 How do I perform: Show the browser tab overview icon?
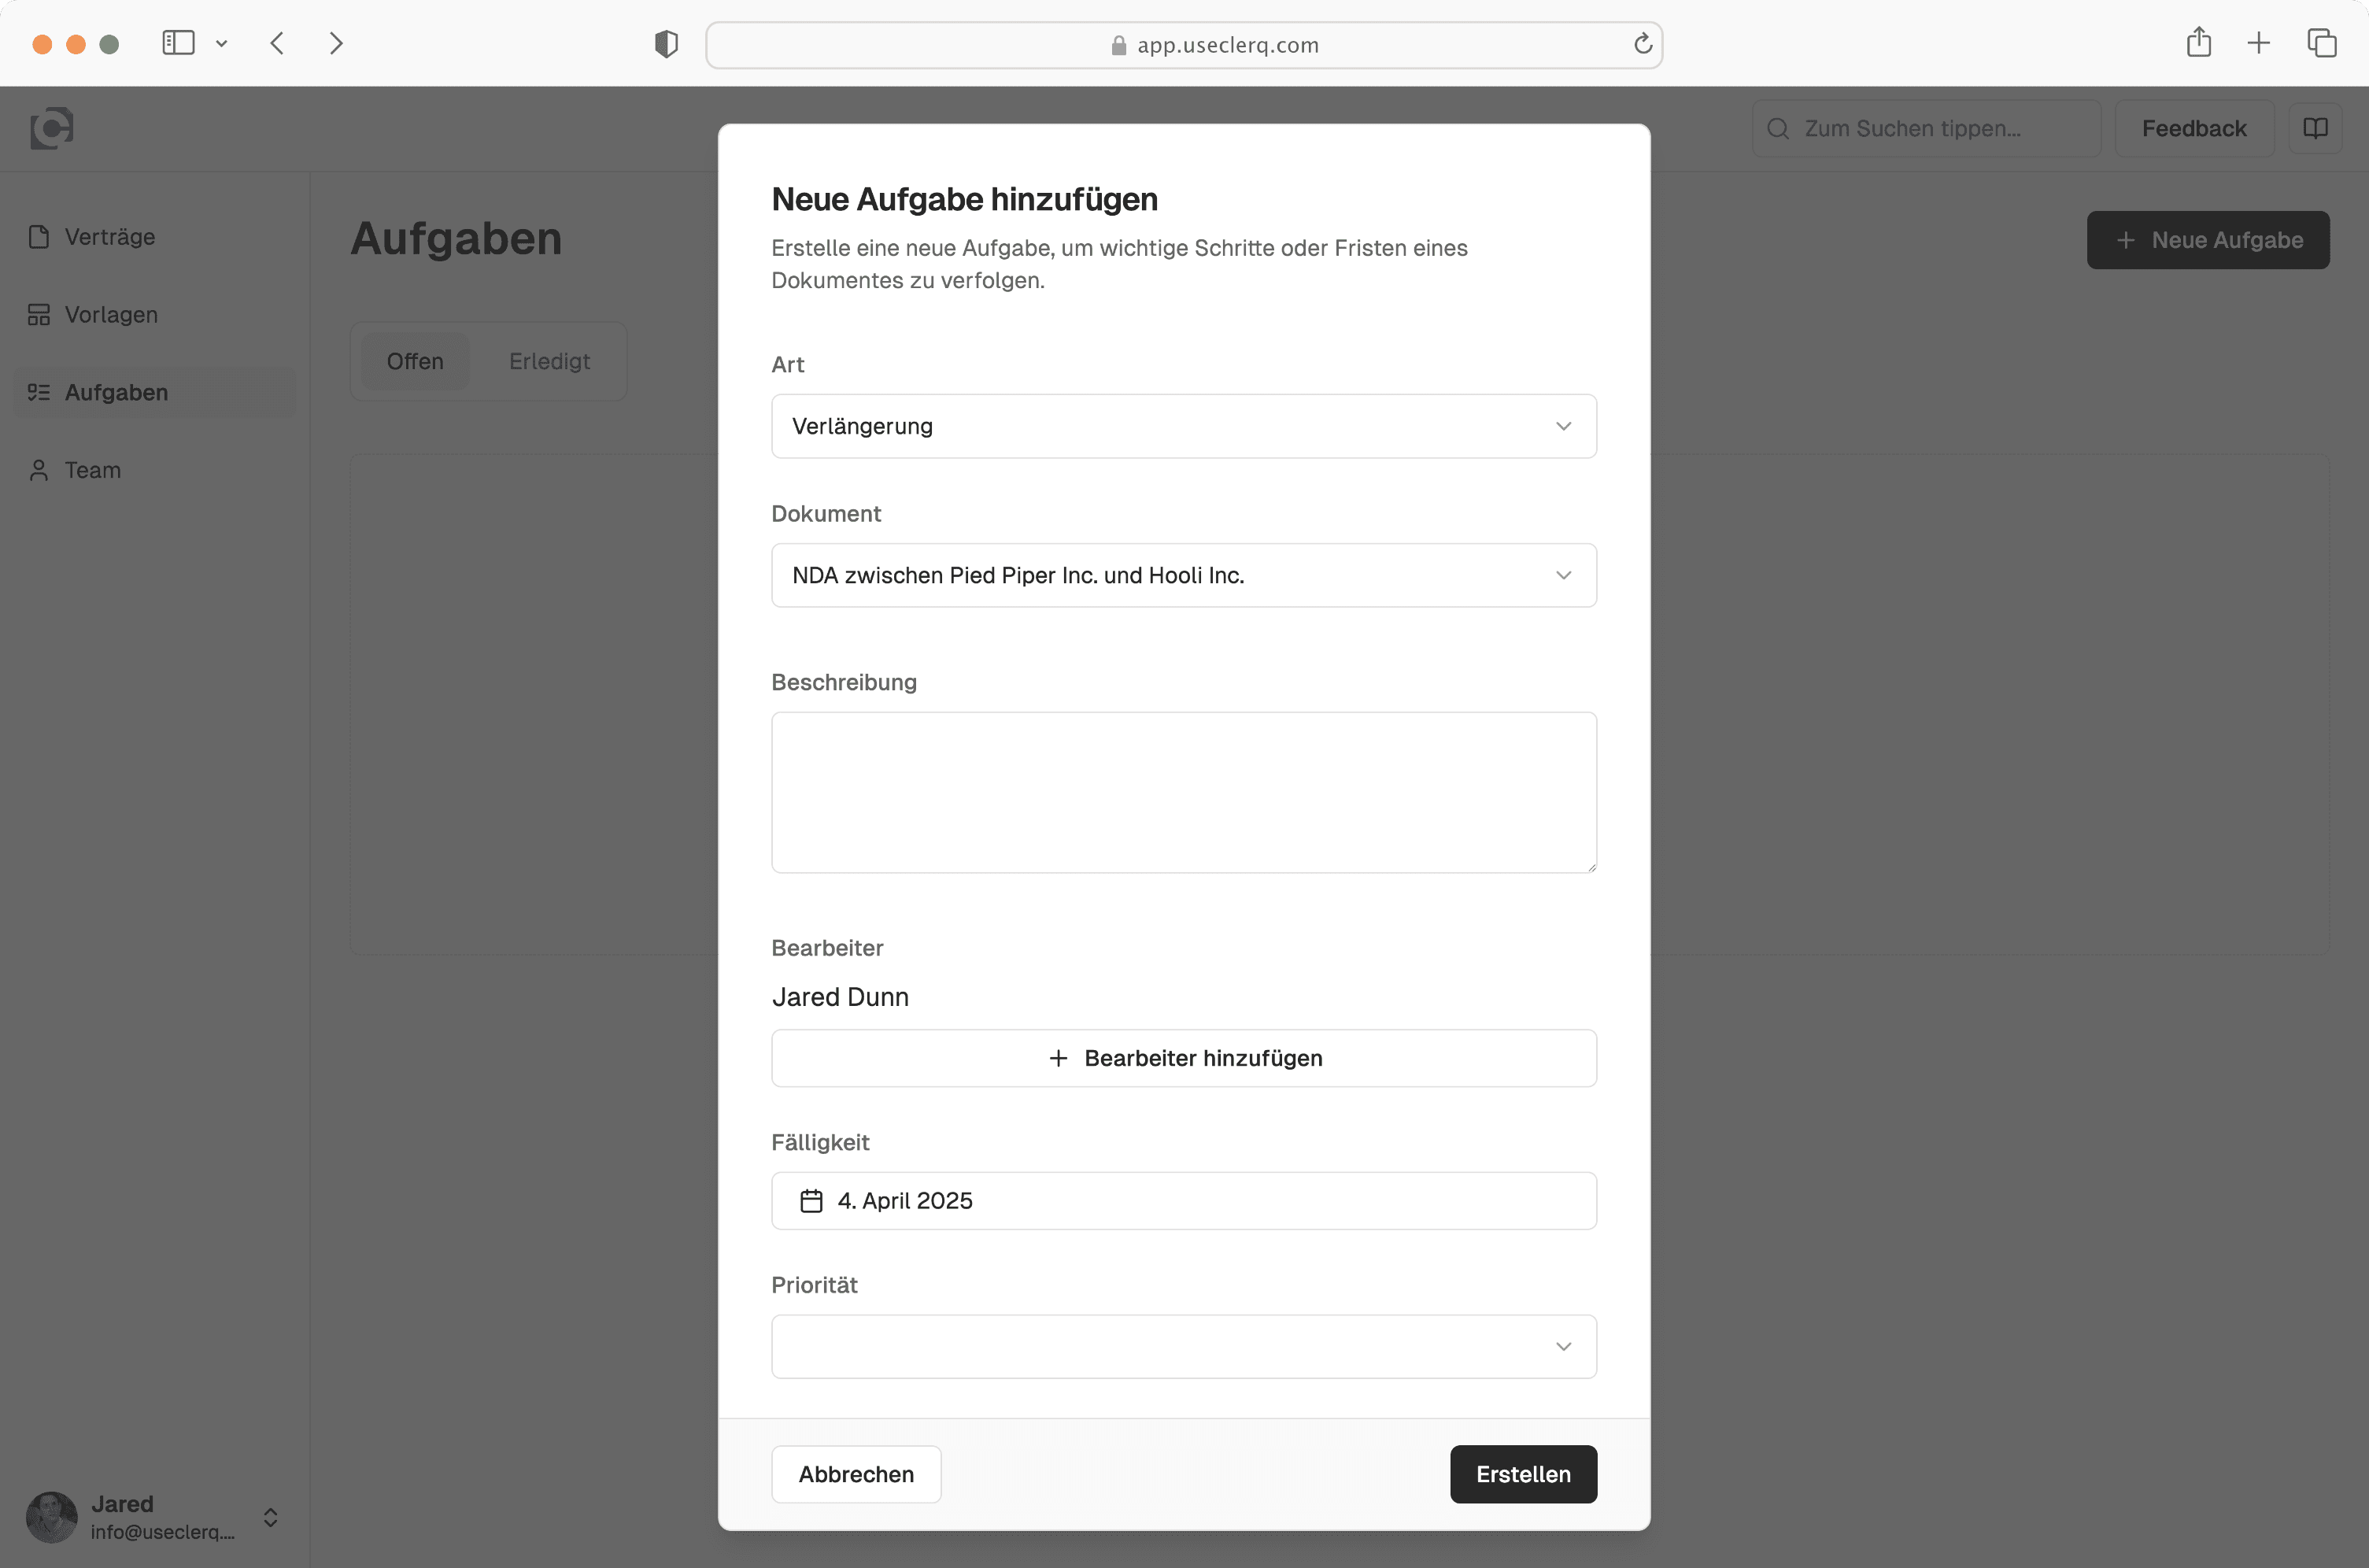point(2321,43)
